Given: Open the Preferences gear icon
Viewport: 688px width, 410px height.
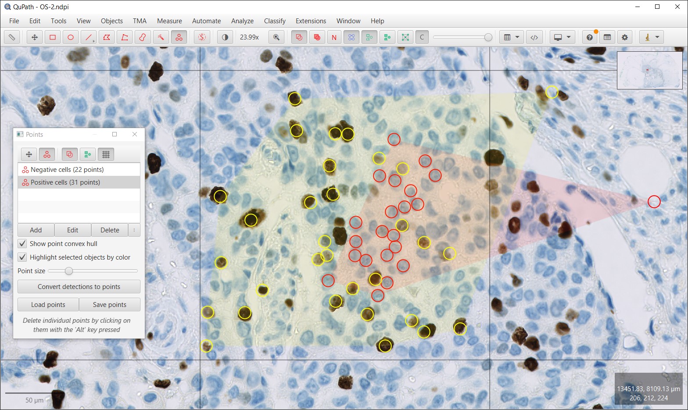Looking at the screenshot, I should [625, 37].
